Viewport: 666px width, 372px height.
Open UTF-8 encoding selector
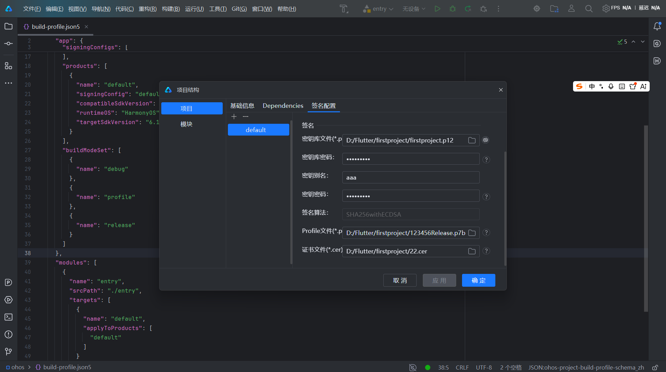pyautogui.click(x=484, y=367)
